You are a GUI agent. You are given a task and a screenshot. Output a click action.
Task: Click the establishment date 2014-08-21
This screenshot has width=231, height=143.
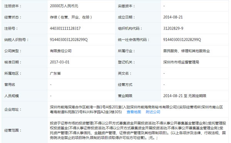(x=173, y=17)
